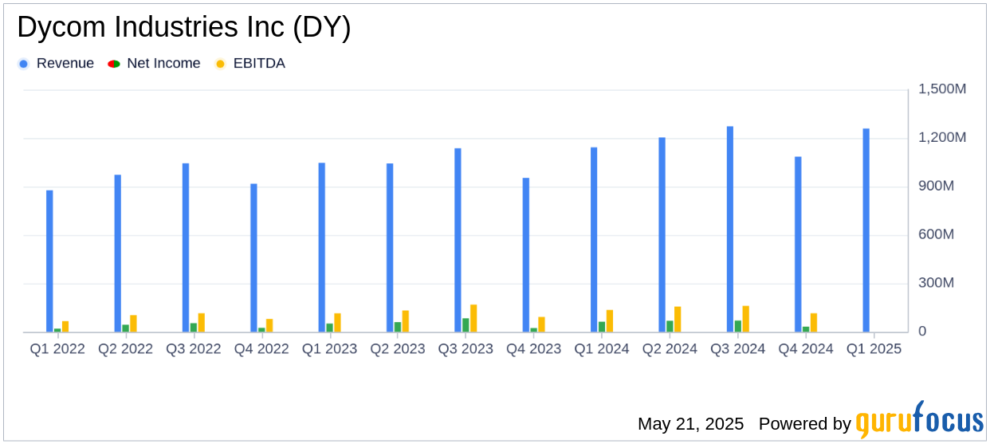
Task: Select the Q3 2023 revenue bar
Action: point(458,241)
